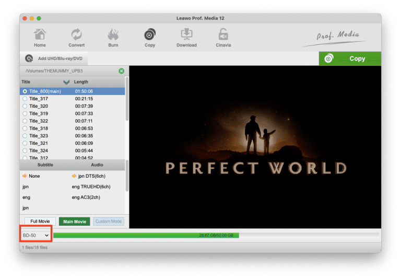Choose Main Movie copy mode

(75, 222)
